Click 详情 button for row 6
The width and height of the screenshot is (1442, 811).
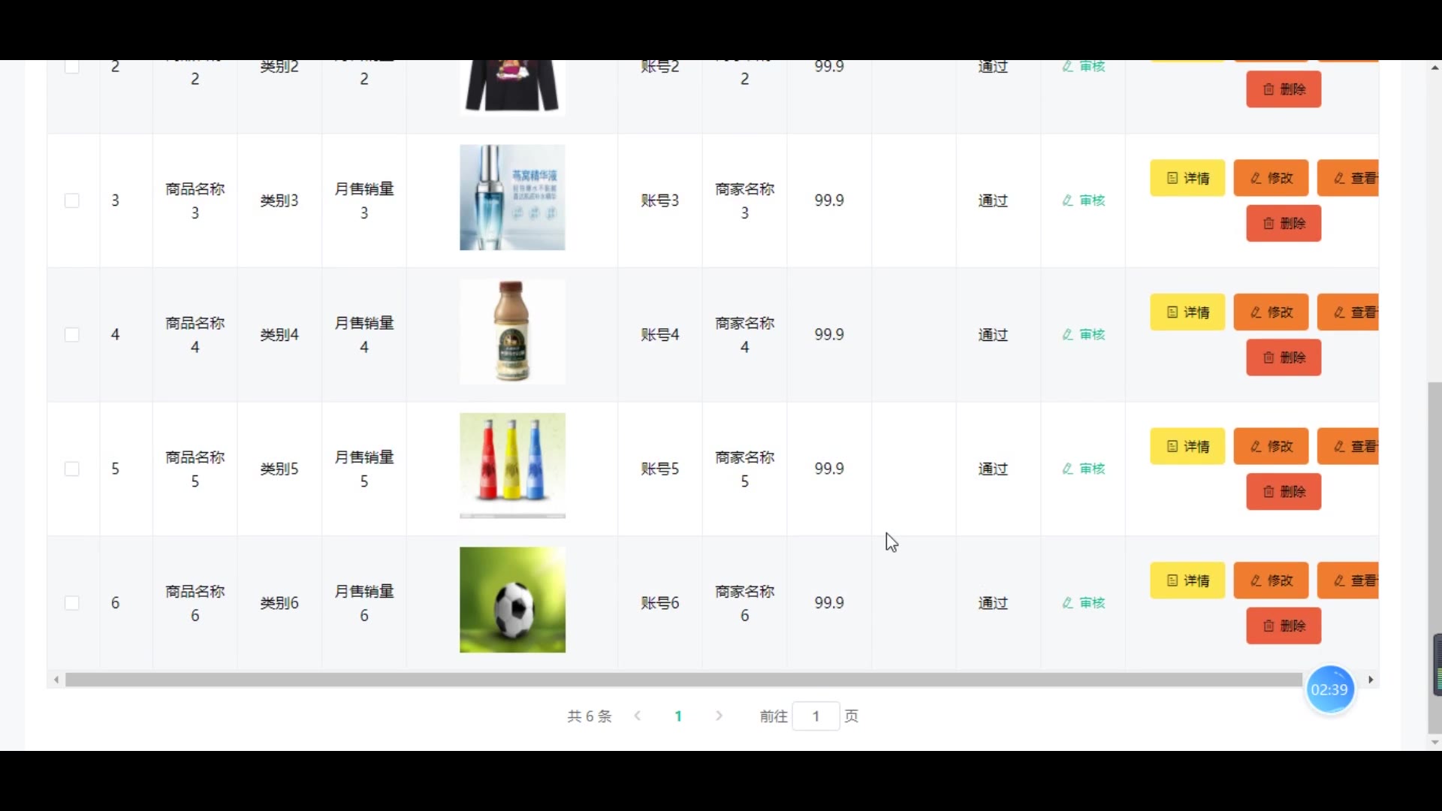[x=1187, y=580]
